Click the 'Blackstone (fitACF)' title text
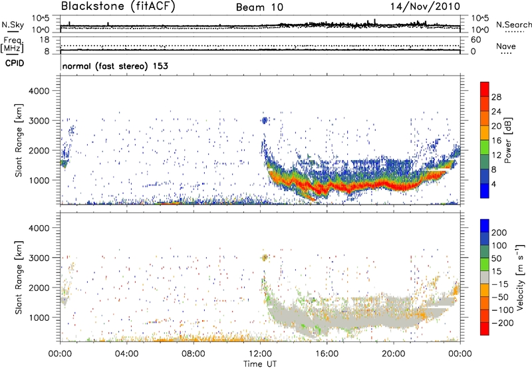Viewport: 532px width, 368px height. [118, 7]
